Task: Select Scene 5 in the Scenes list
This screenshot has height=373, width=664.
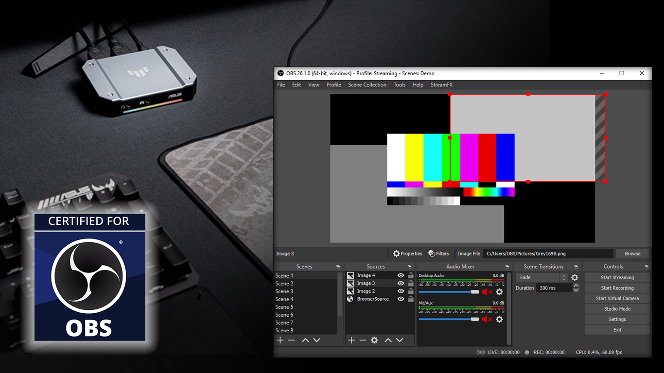Action: (x=284, y=307)
